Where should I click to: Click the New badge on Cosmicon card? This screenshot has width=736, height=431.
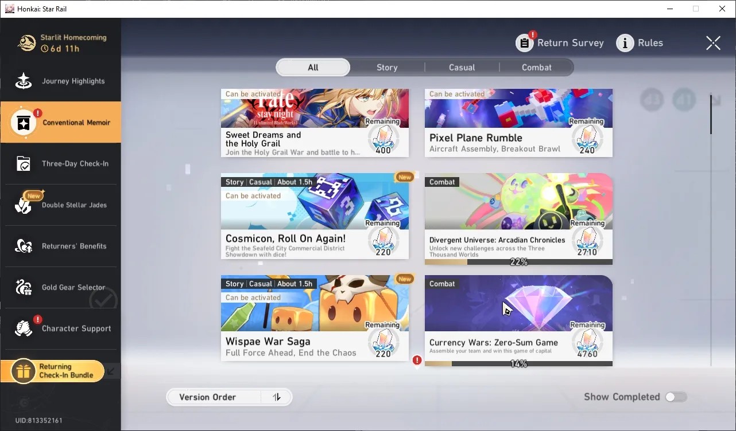coord(405,177)
